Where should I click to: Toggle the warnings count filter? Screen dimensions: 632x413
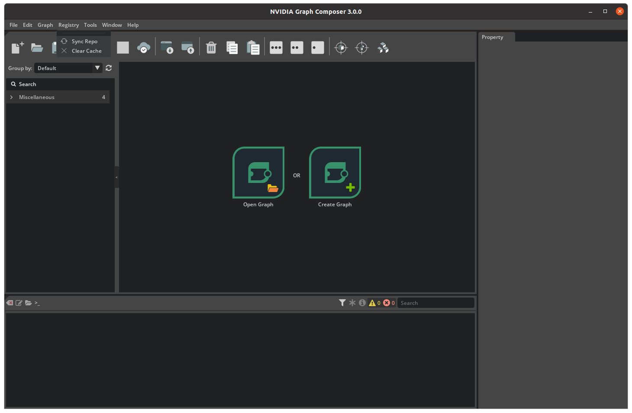click(374, 303)
